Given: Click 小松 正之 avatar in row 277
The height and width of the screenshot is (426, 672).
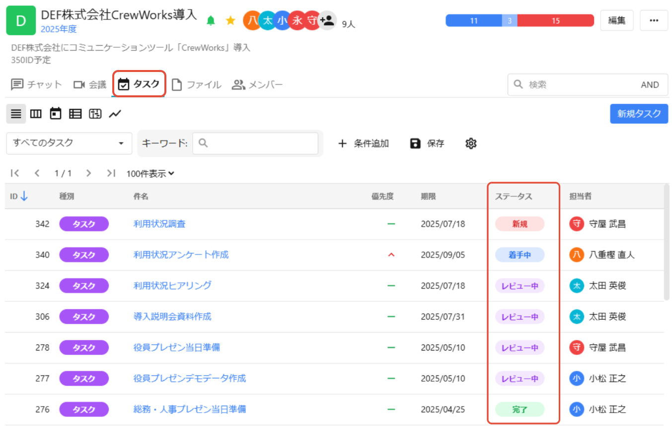Looking at the screenshot, I should pyautogui.click(x=576, y=378).
